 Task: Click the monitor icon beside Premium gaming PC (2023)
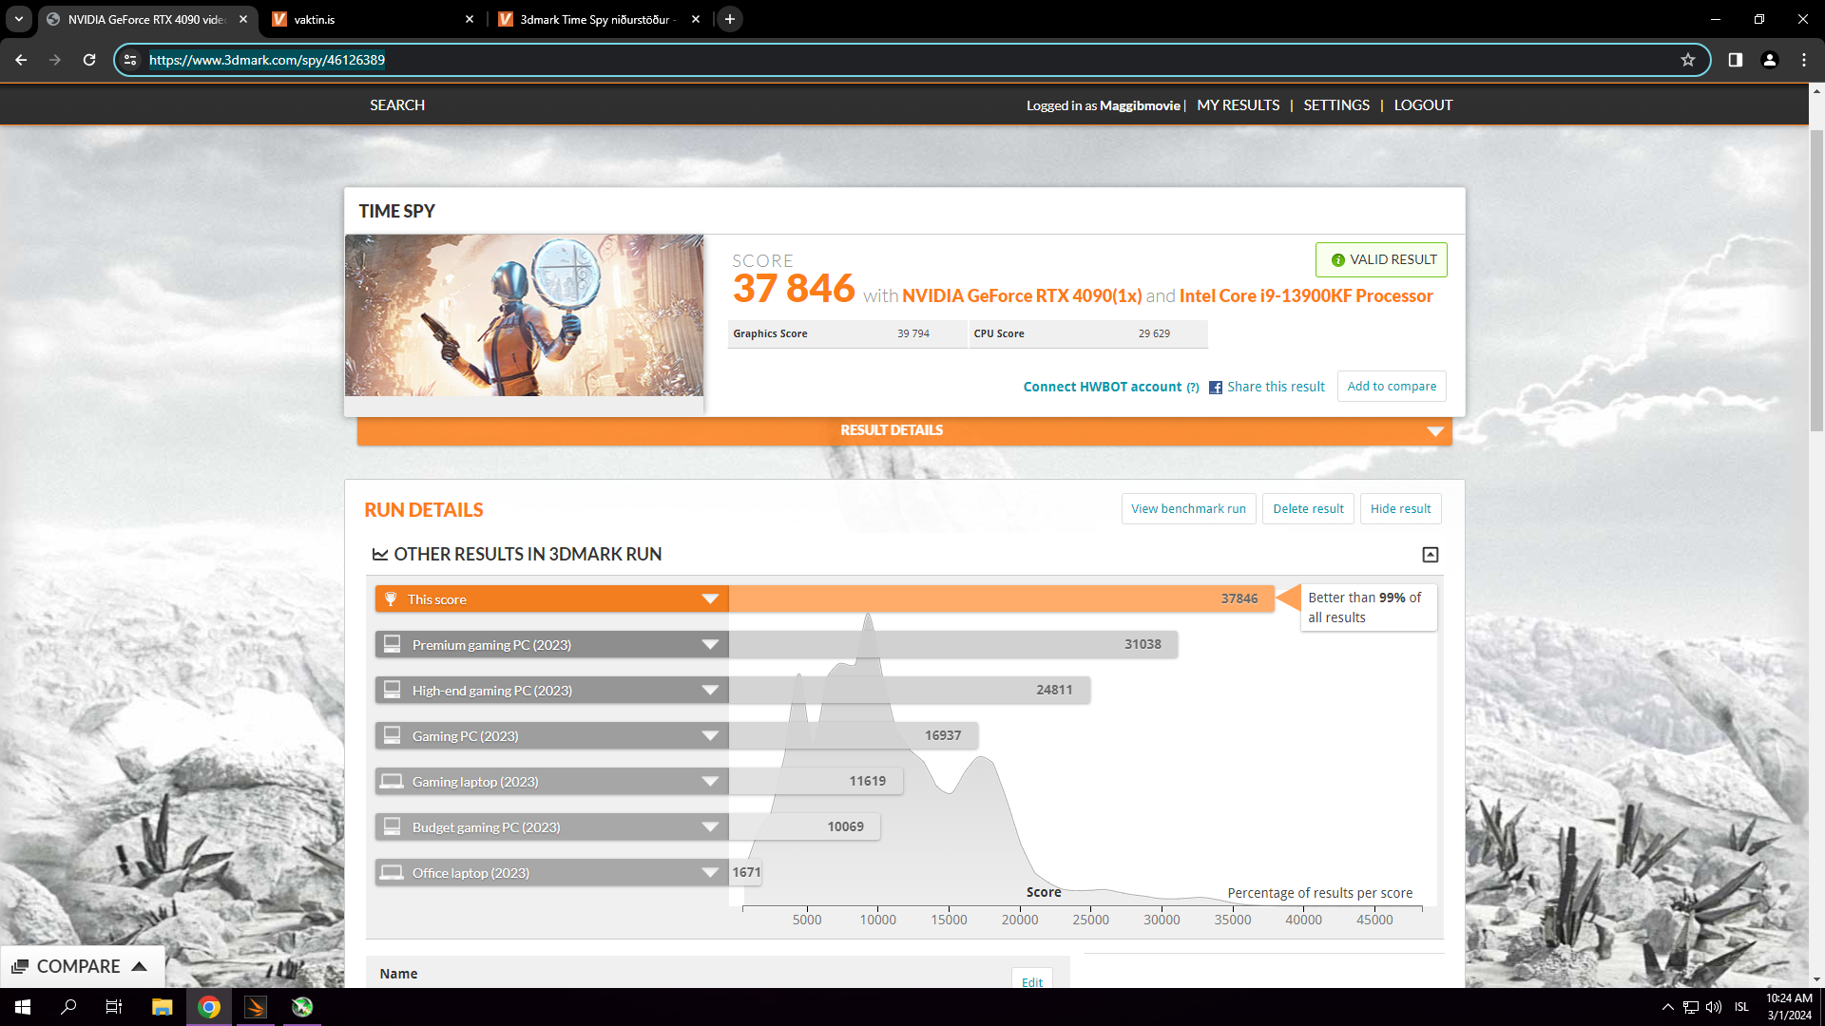pos(392,644)
